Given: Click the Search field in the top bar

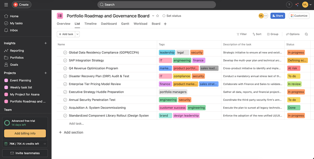Looking at the screenshot, I should click(156, 4).
